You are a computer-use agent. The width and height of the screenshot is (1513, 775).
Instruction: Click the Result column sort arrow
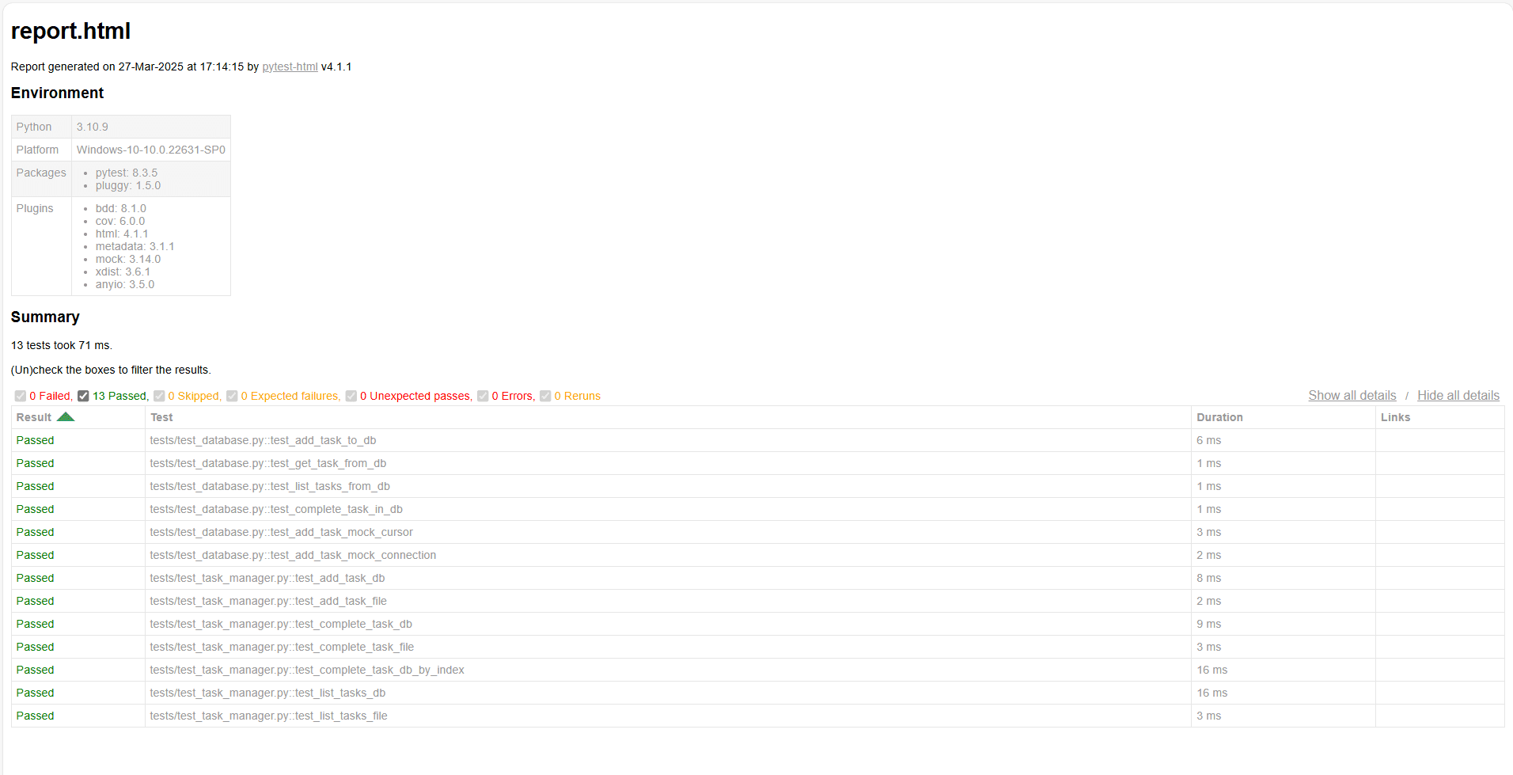click(x=66, y=416)
